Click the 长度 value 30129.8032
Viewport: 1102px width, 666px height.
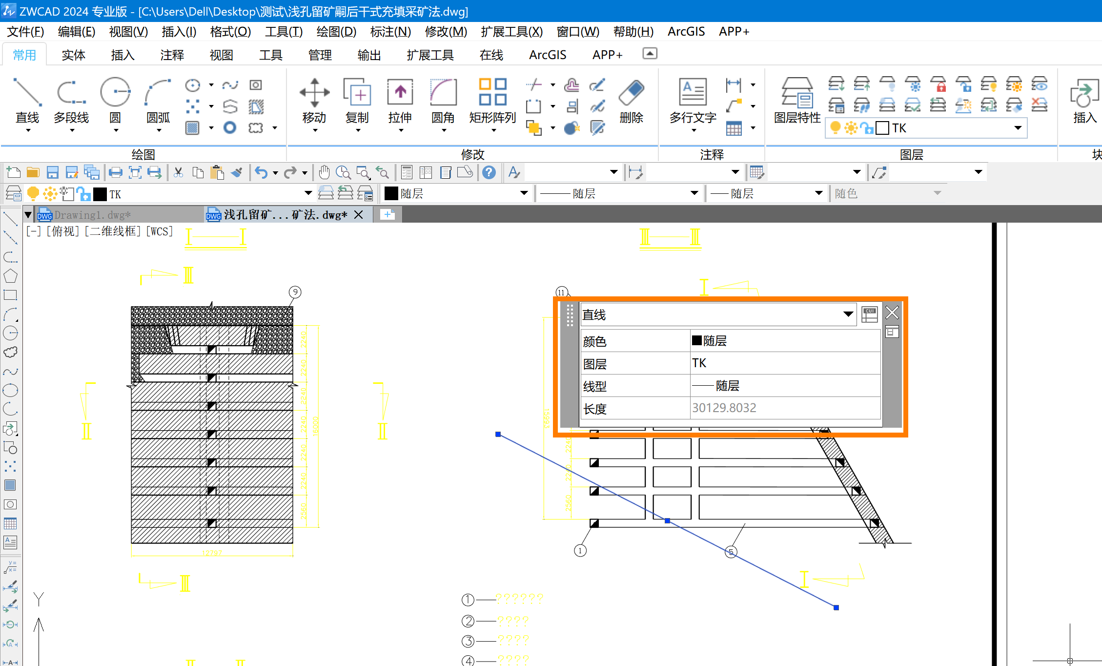(x=724, y=408)
